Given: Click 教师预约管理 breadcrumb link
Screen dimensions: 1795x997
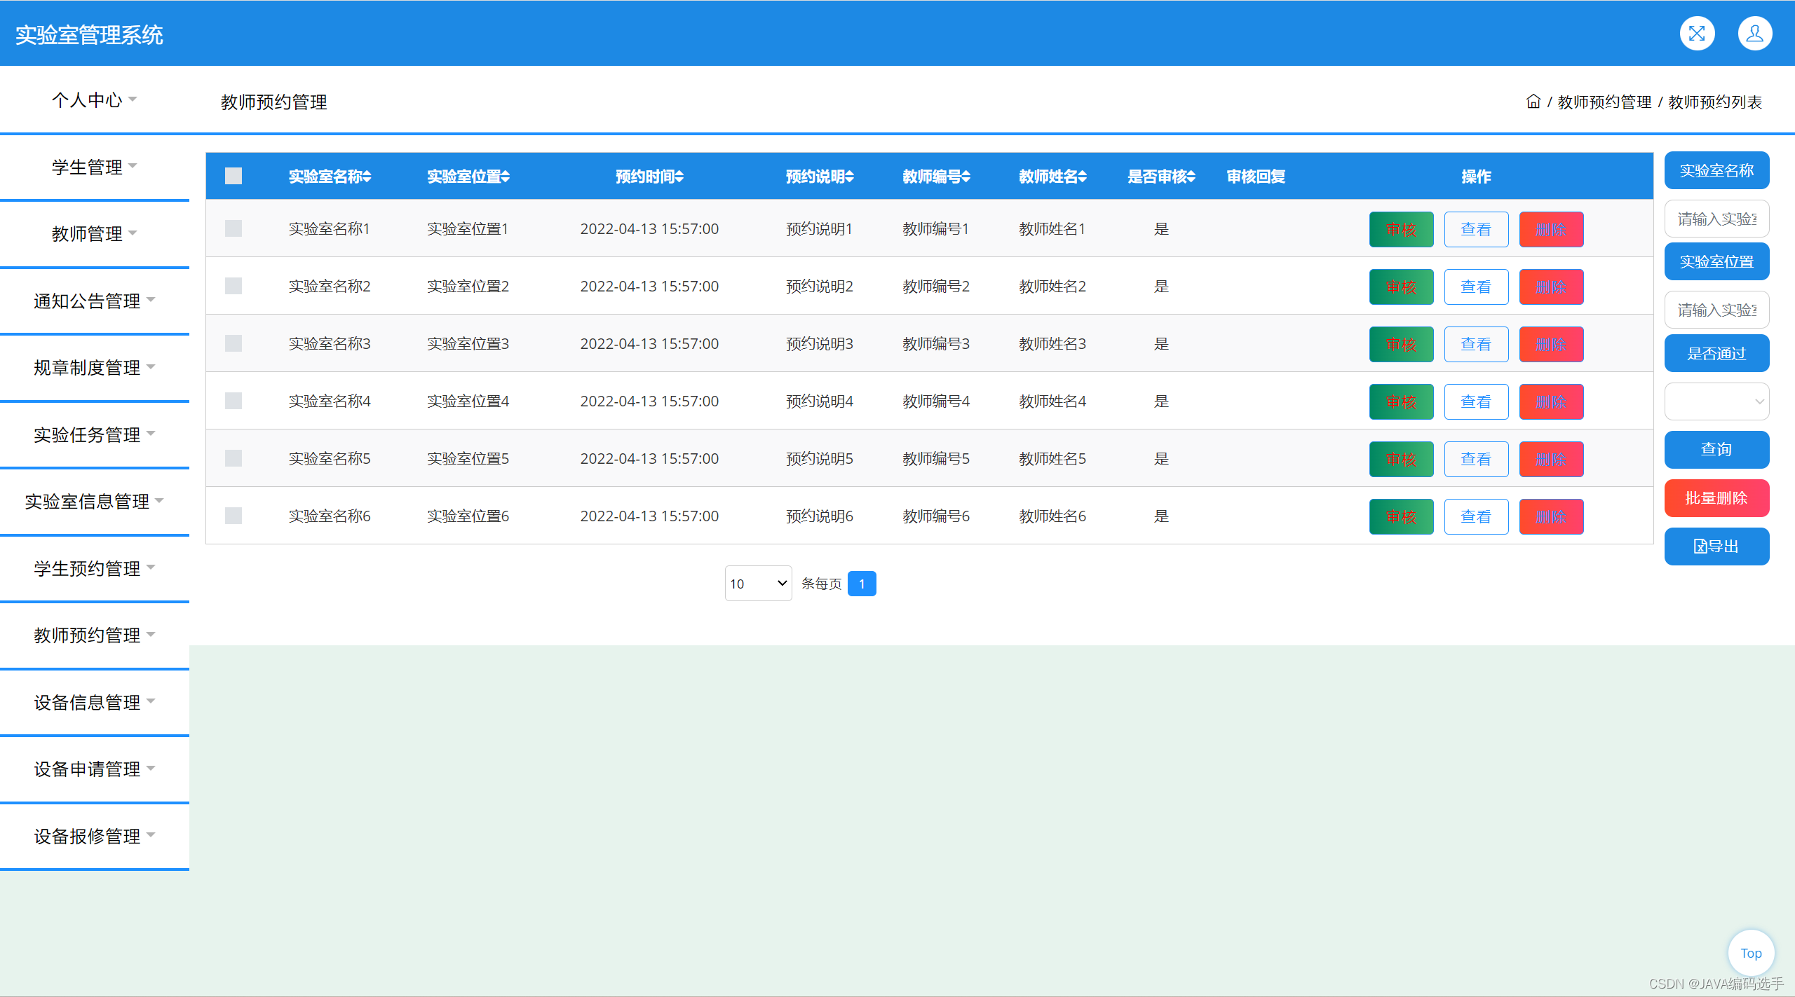Looking at the screenshot, I should pyautogui.click(x=1604, y=102).
